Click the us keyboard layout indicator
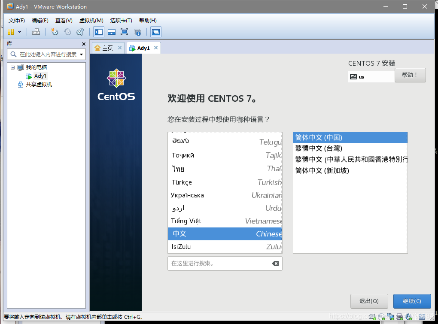 (371, 77)
